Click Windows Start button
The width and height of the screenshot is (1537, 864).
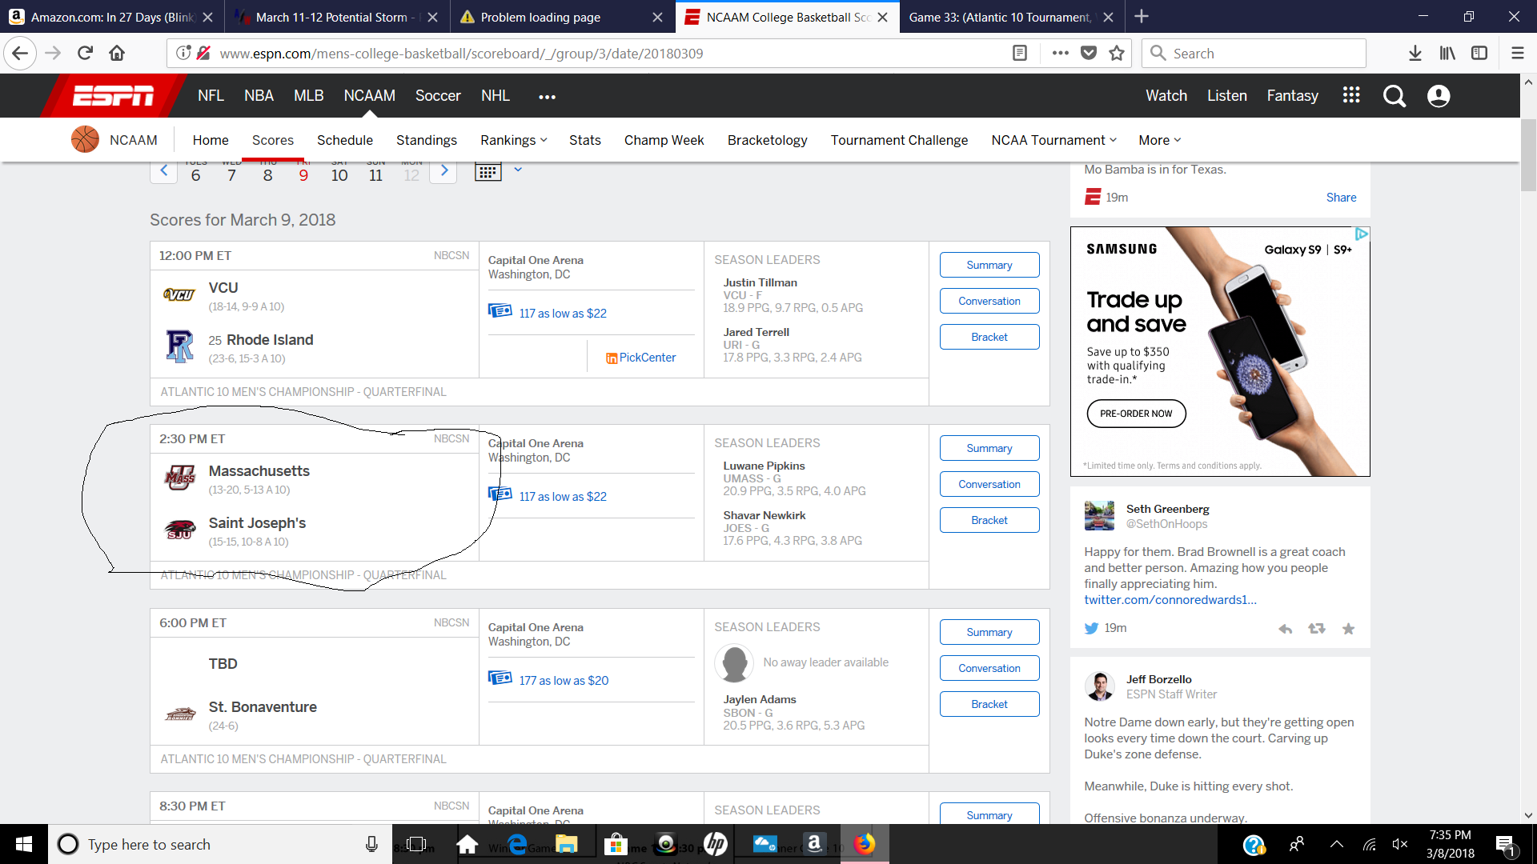tap(24, 844)
